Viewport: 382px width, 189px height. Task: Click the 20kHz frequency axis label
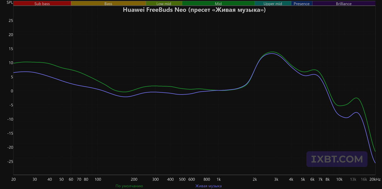click(375, 179)
